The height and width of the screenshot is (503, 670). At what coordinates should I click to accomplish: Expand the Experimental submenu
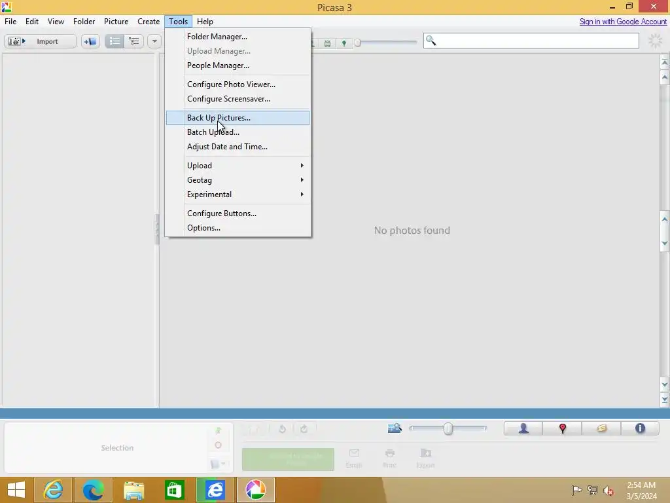[238, 195]
